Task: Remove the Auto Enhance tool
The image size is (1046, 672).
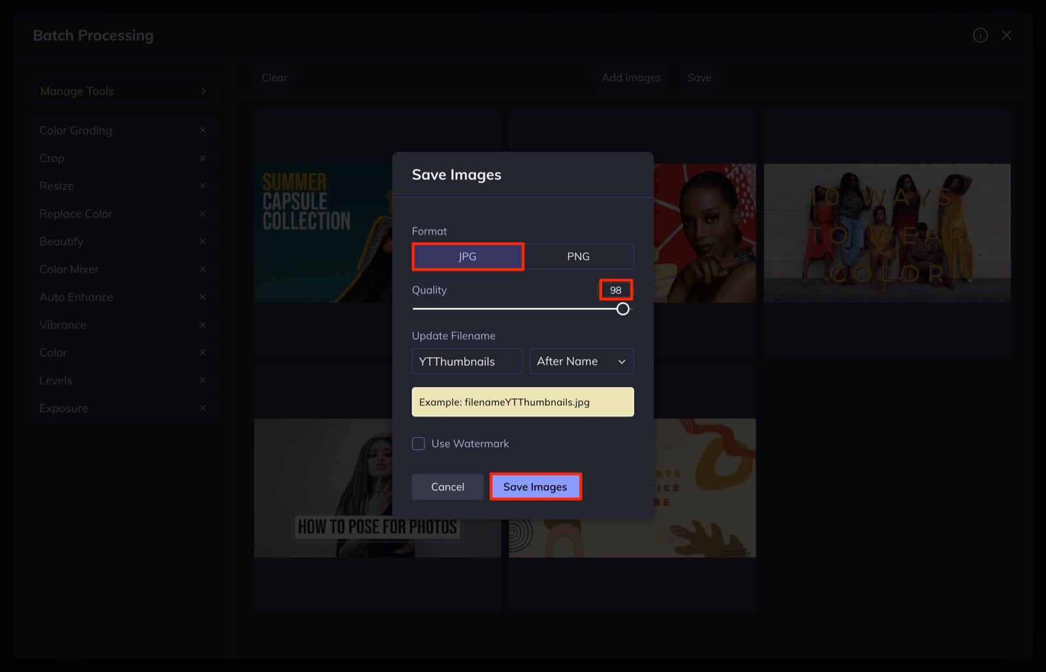Action: click(x=203, y=297)
